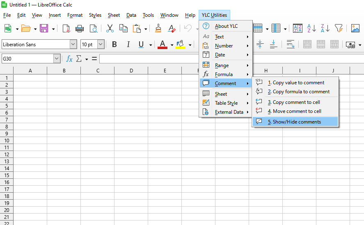Image resolution: width=364 pixels, height=225 pixels.
Task: Toggle Underline formatting
Action: tap(141, 45)
